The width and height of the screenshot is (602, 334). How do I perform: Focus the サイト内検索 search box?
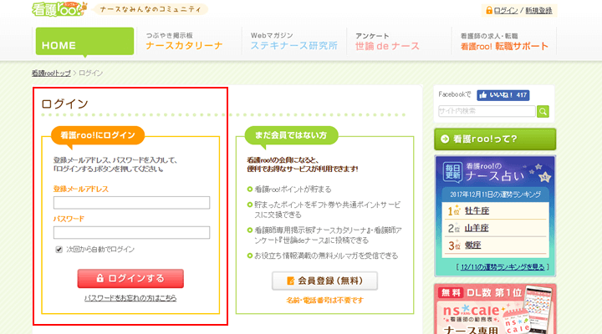pyautogui.click(x=487, y=111)
